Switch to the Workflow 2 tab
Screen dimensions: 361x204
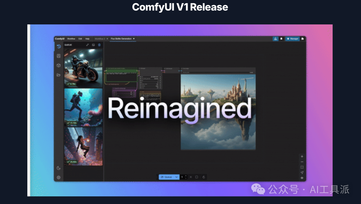(x=100, y=39)
